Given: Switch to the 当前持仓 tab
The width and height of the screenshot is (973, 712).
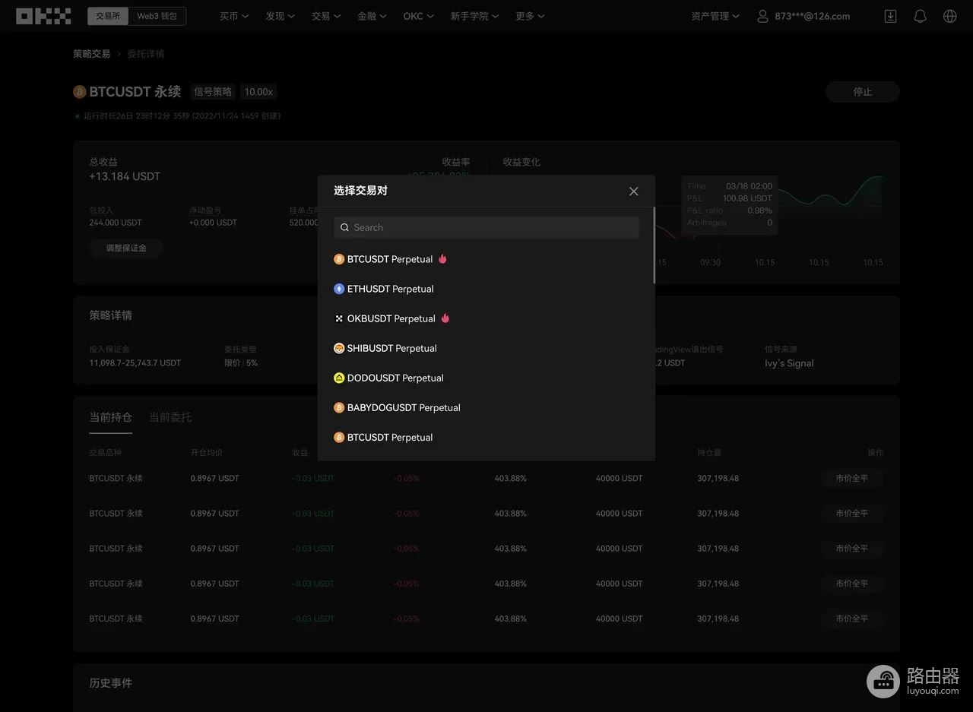Looking at the screenshot, I should coord(110,417).
